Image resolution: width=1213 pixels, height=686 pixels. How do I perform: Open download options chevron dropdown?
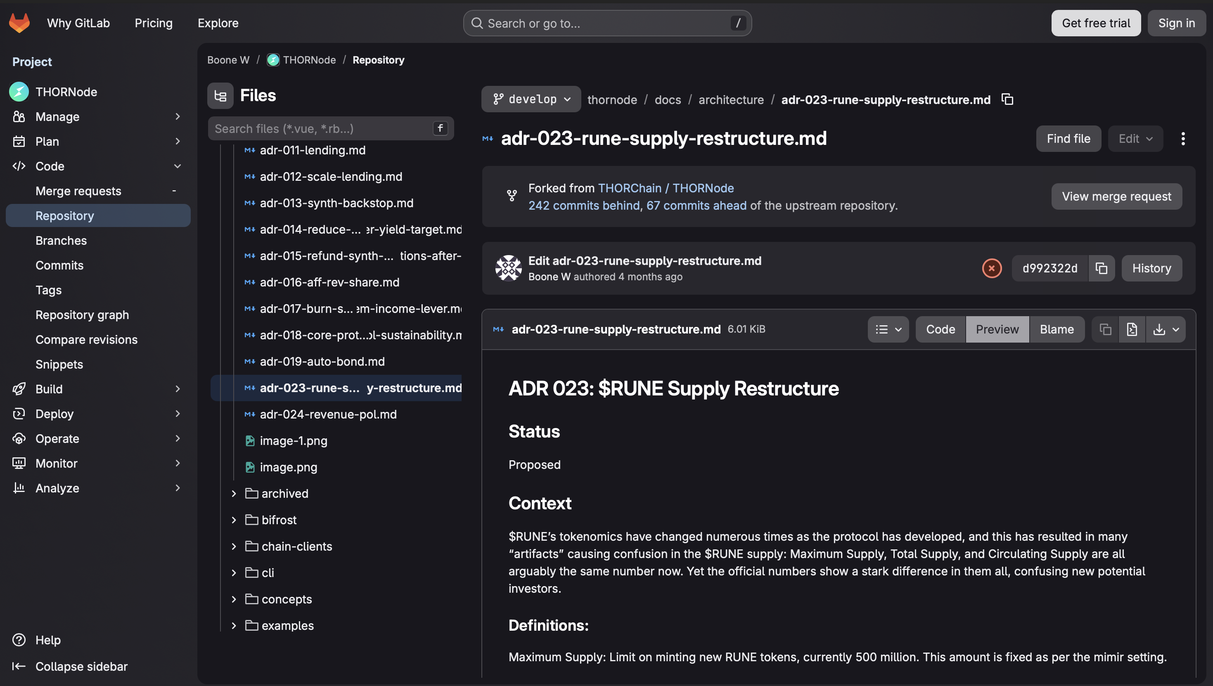click(1175, 329)
